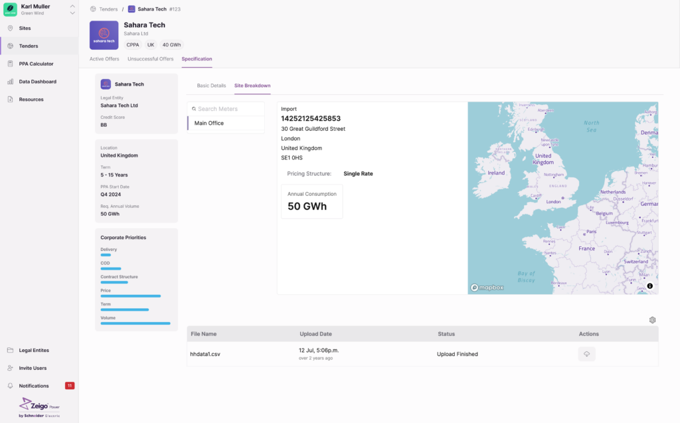This screenshot has width=680, height=423.
Task: Click the PPA Calculator icon
Action: (x=11, y=64)
